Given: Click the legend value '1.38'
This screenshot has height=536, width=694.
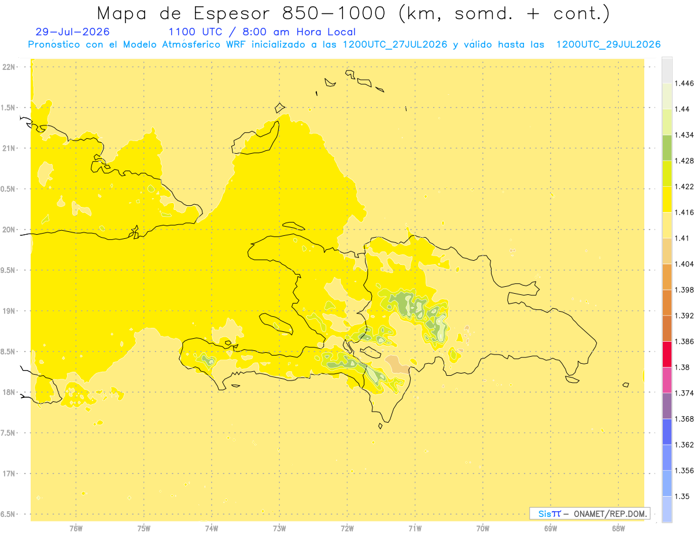Looking at the screenshot, I should coord(682,367).
